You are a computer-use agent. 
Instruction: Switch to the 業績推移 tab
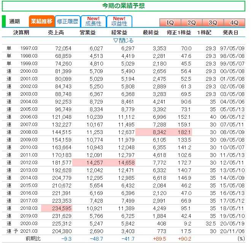click(41, 21)
